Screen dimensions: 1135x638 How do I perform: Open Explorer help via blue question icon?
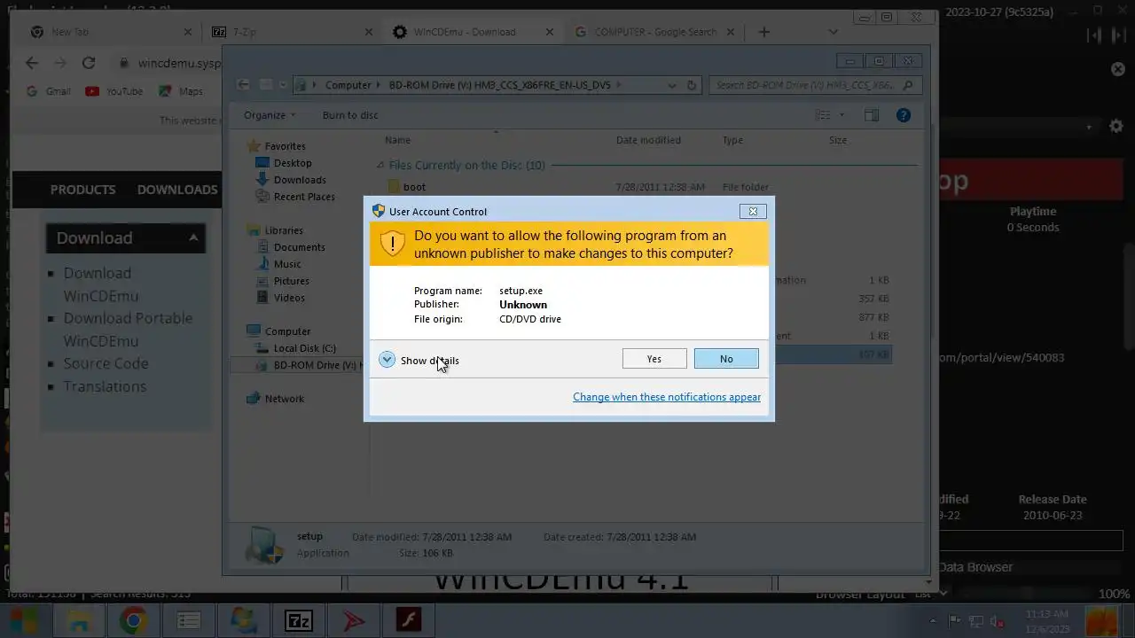click(x=904, y=115)
